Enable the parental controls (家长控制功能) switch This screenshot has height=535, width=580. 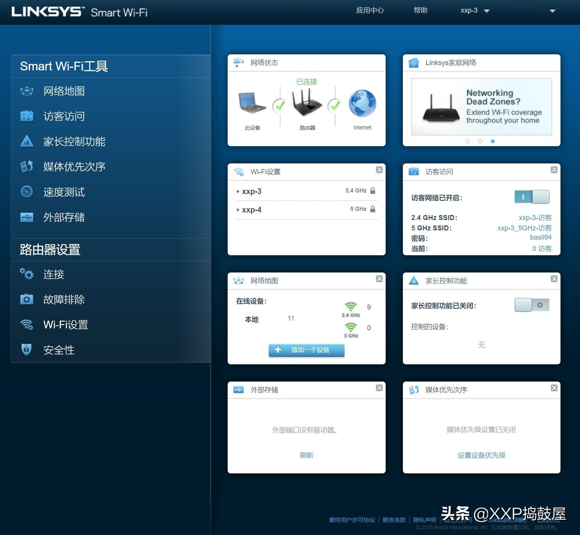(532, 305)
